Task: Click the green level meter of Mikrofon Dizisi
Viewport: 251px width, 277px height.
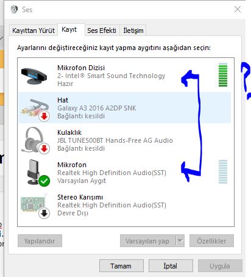Action: click(x=223, y=75)
